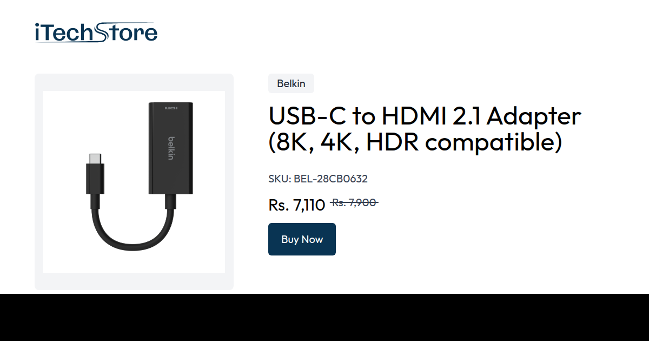Click the struck-through price Rs. 7,900
649x341 pixels.
[x=354, y=202]
